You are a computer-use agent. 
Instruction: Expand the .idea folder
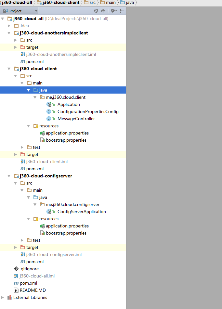pyautogui.click(x=9, y=26)
